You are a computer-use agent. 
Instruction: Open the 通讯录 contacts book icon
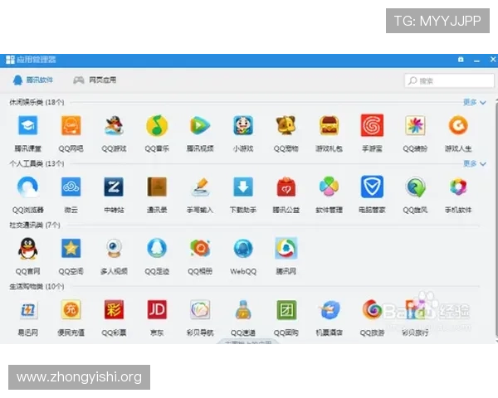(x=157, y=187)
